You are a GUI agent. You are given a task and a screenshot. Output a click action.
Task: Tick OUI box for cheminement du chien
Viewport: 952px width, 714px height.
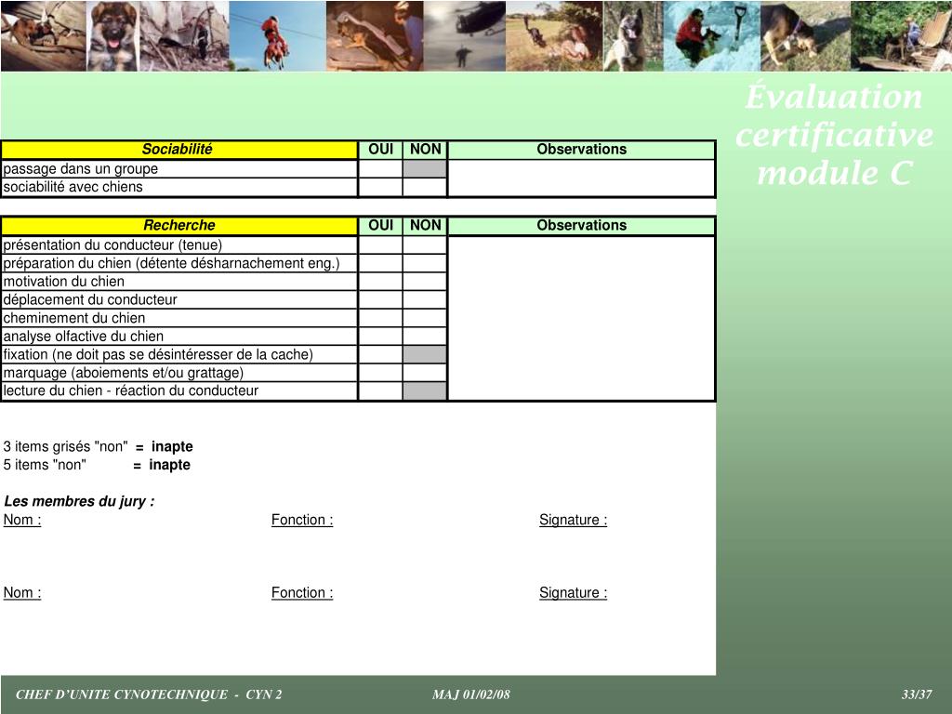click(380, 318)
